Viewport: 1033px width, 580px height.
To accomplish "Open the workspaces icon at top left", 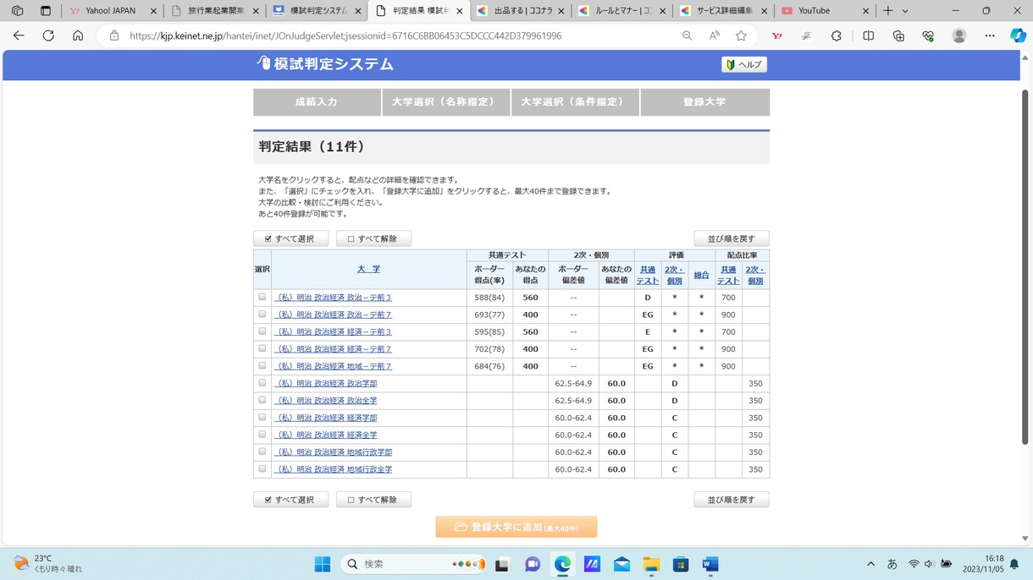I will (x=18, y=11).
